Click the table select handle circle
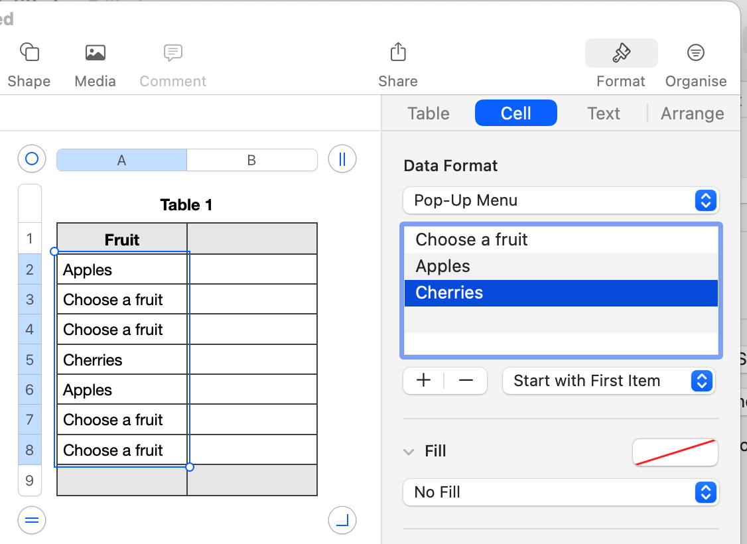 click(31, 159)
